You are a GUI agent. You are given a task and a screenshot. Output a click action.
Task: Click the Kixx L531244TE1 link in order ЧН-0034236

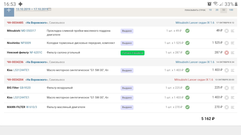21,70
